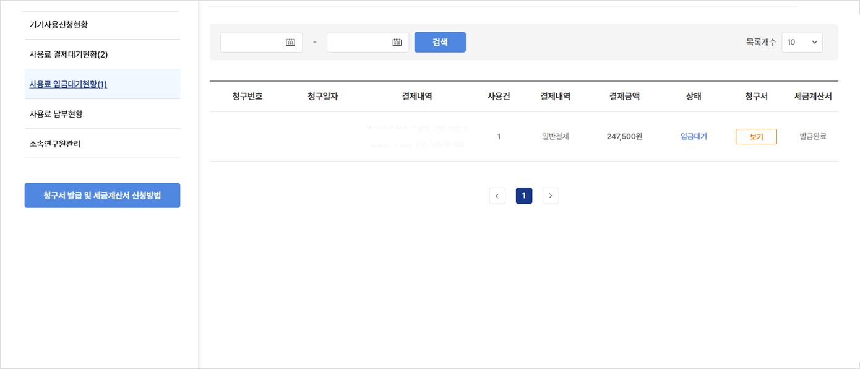The image size is (860, 369).
Task: Click the 청구번호 column header
Action: coord(247,97)
